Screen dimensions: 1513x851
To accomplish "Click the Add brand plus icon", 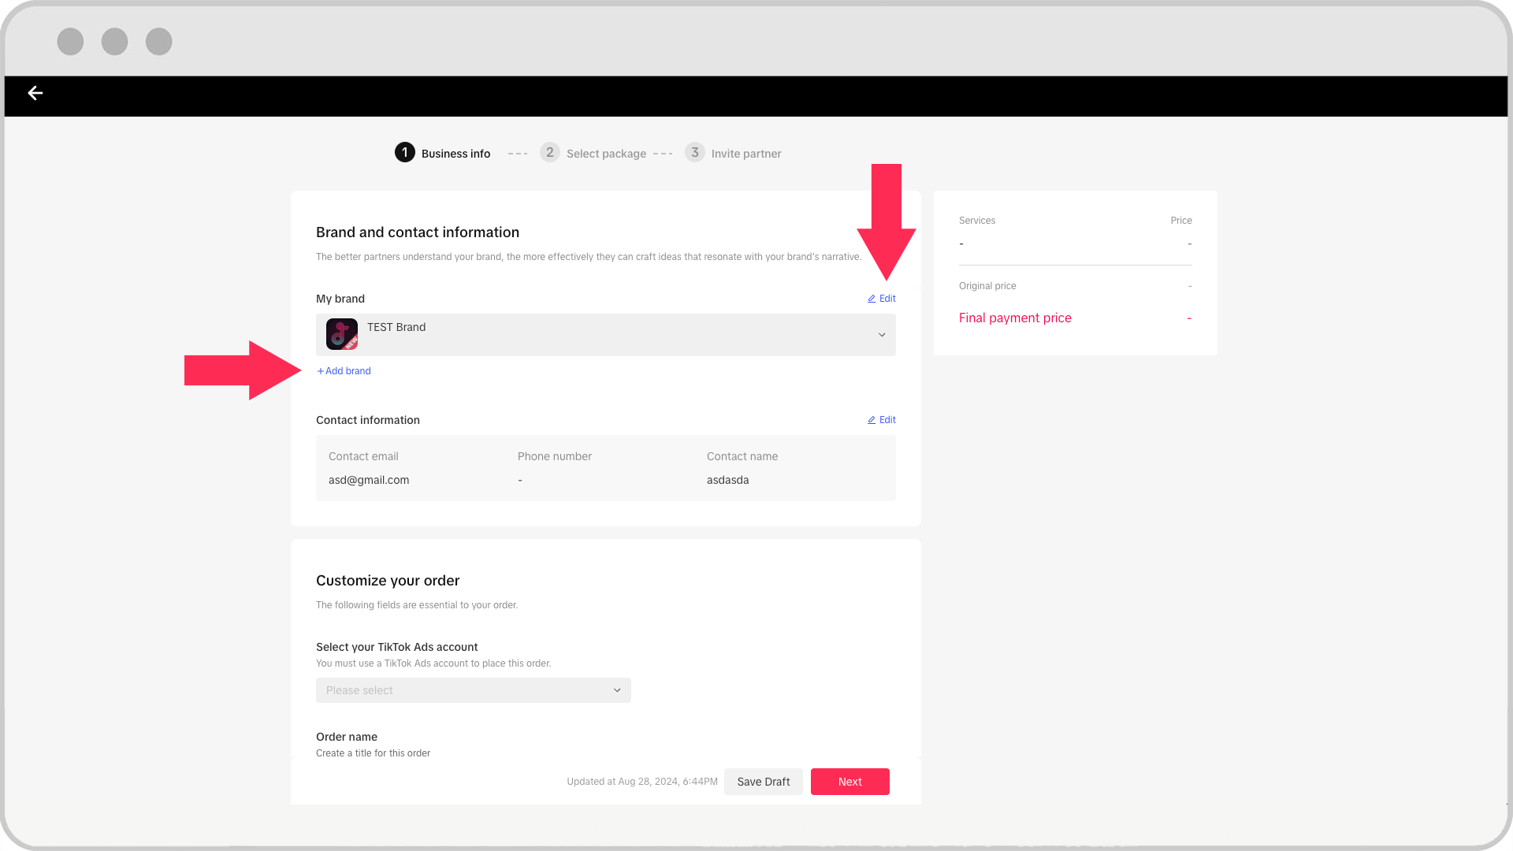I will point(320,371).
